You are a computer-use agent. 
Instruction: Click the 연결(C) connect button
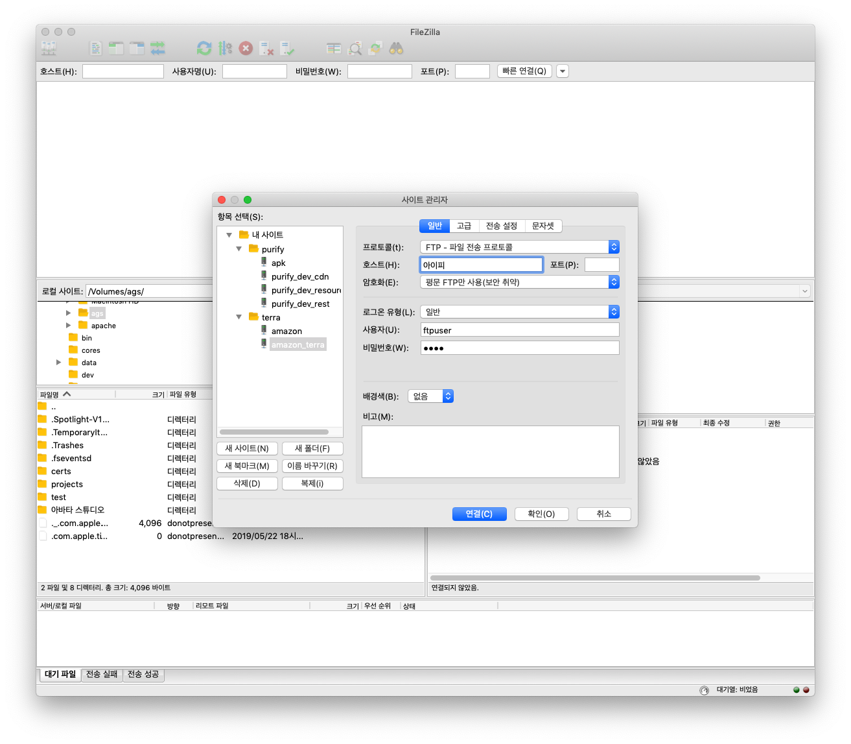coord(479,514)
